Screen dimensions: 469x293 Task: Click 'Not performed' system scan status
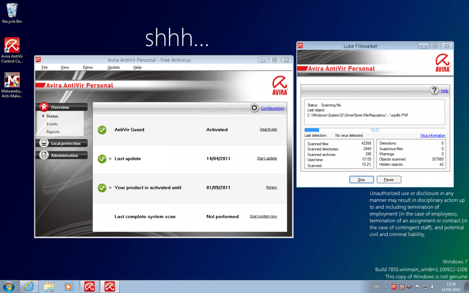click(222, 216)
